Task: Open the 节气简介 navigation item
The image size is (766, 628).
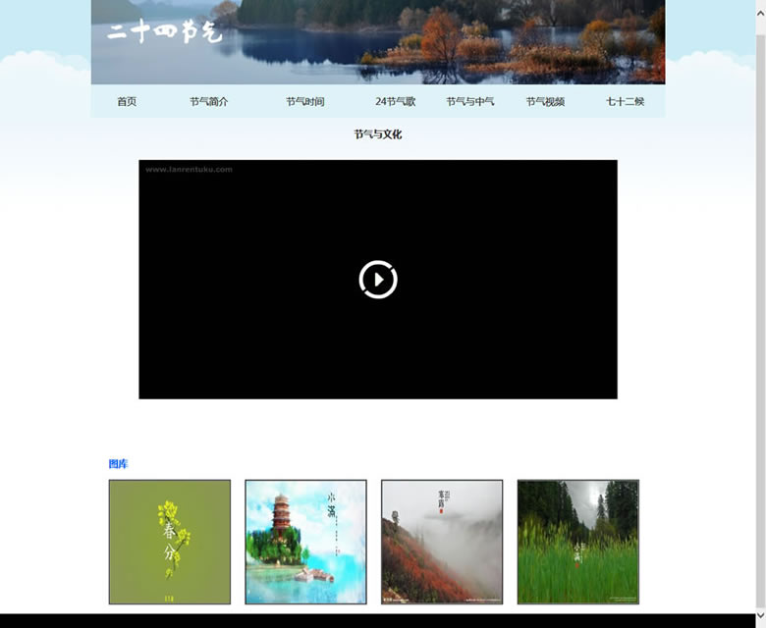Action: [x=208, y=102]
